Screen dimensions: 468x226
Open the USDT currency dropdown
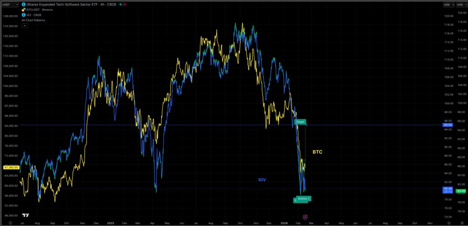[x=11, y=5]
